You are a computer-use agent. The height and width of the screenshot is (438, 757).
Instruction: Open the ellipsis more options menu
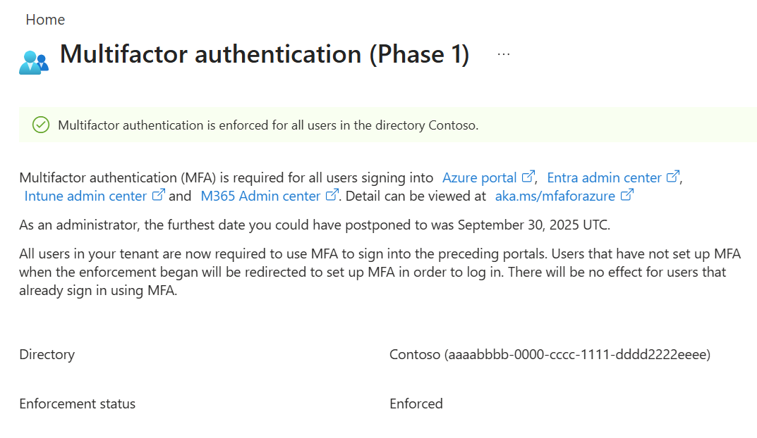[x=503, y=54]
